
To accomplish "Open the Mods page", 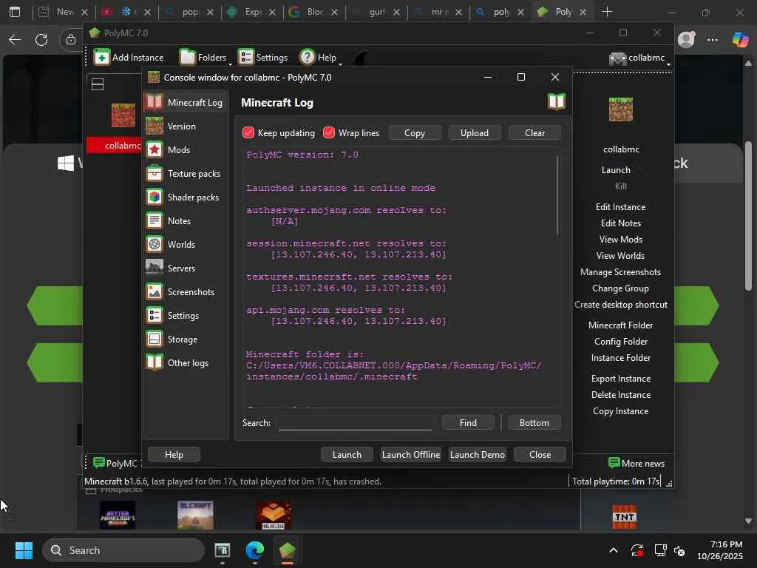I will [186, 149].
